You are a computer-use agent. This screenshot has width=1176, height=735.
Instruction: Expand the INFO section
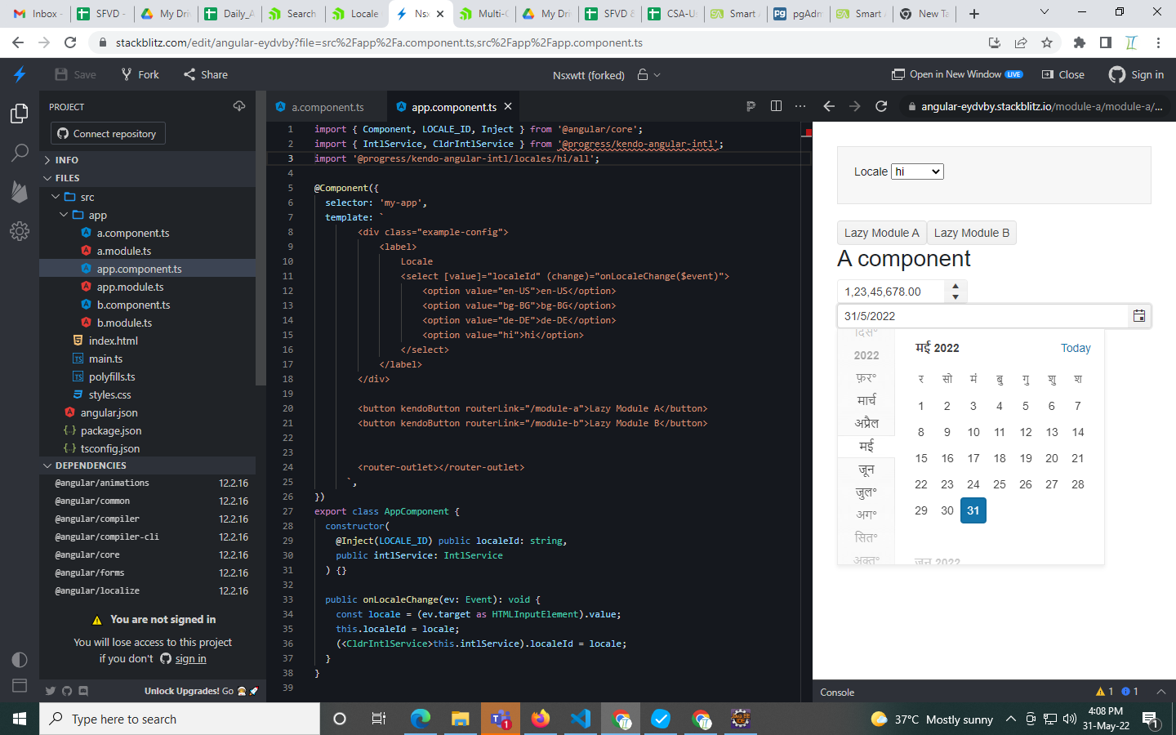click(x=67, y=160)
